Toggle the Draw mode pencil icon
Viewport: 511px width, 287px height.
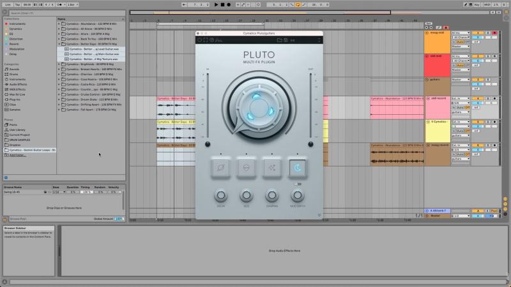[466, 4]
